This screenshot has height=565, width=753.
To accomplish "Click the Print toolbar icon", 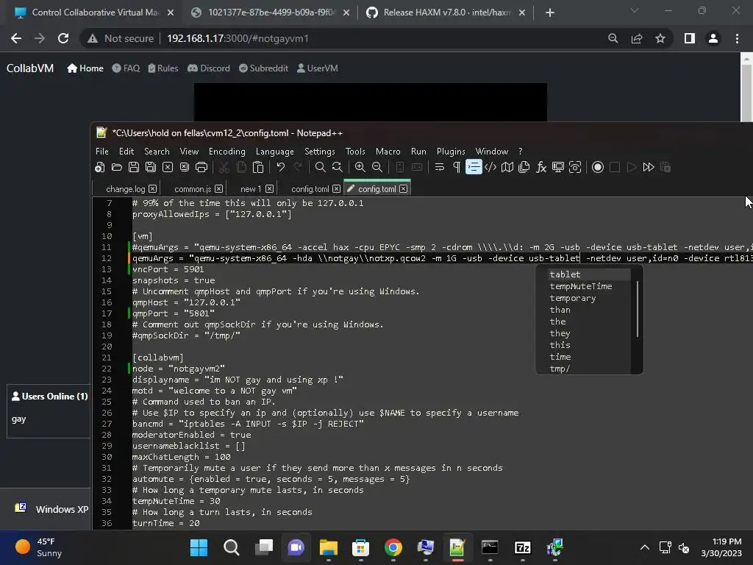I will click(201, 167).
